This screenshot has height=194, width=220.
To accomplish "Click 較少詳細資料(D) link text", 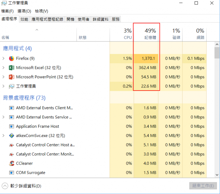I will (26, 186).
